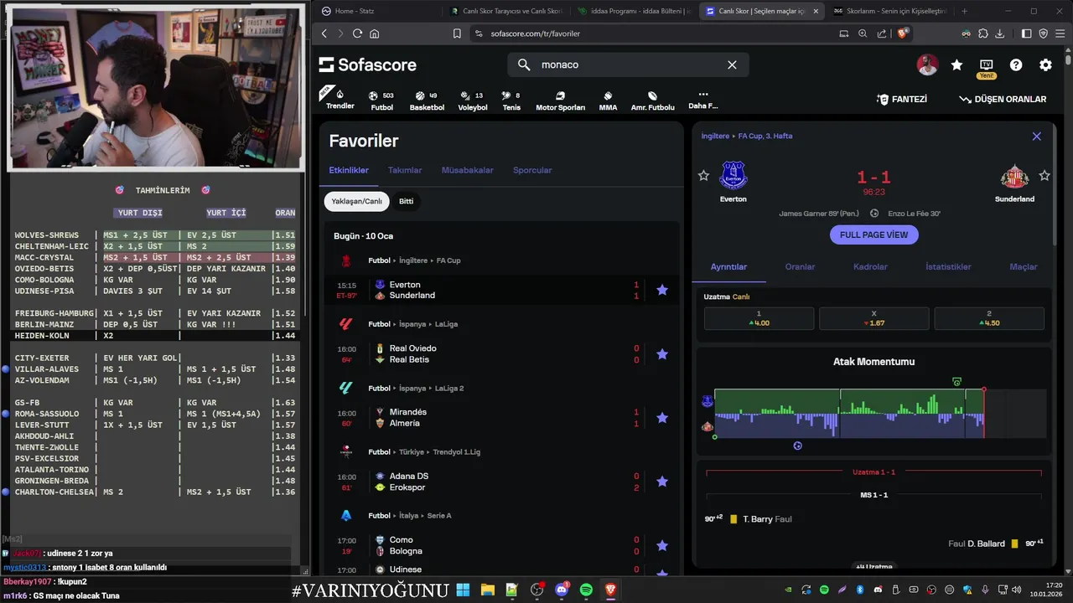Open the İstatistikler tab
The height and width of the screenshot is (603, 1073).
tap(948, 267)
